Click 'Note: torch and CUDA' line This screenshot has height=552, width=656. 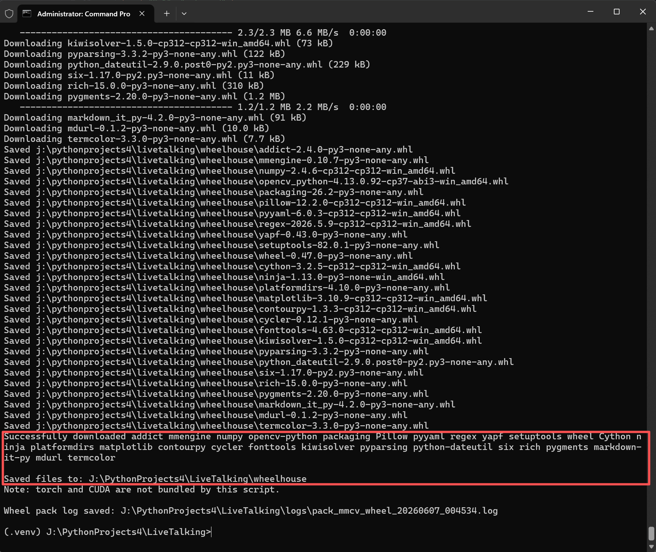[x=142, y=489]
